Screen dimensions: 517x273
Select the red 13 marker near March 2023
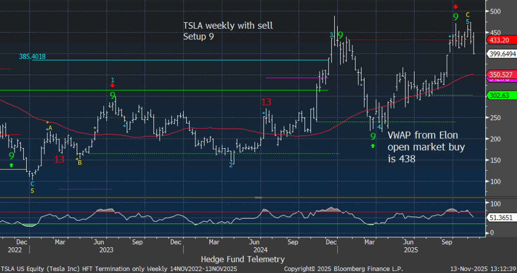click(x=59, y=159)
